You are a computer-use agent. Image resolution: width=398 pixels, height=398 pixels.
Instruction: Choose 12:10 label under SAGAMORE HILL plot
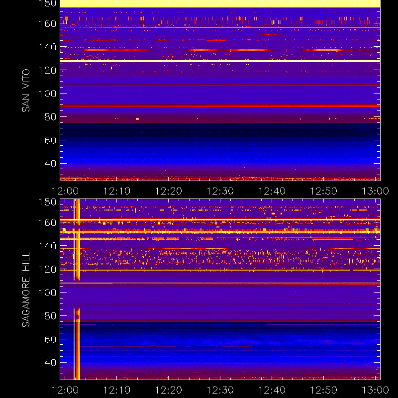point(117,390)
